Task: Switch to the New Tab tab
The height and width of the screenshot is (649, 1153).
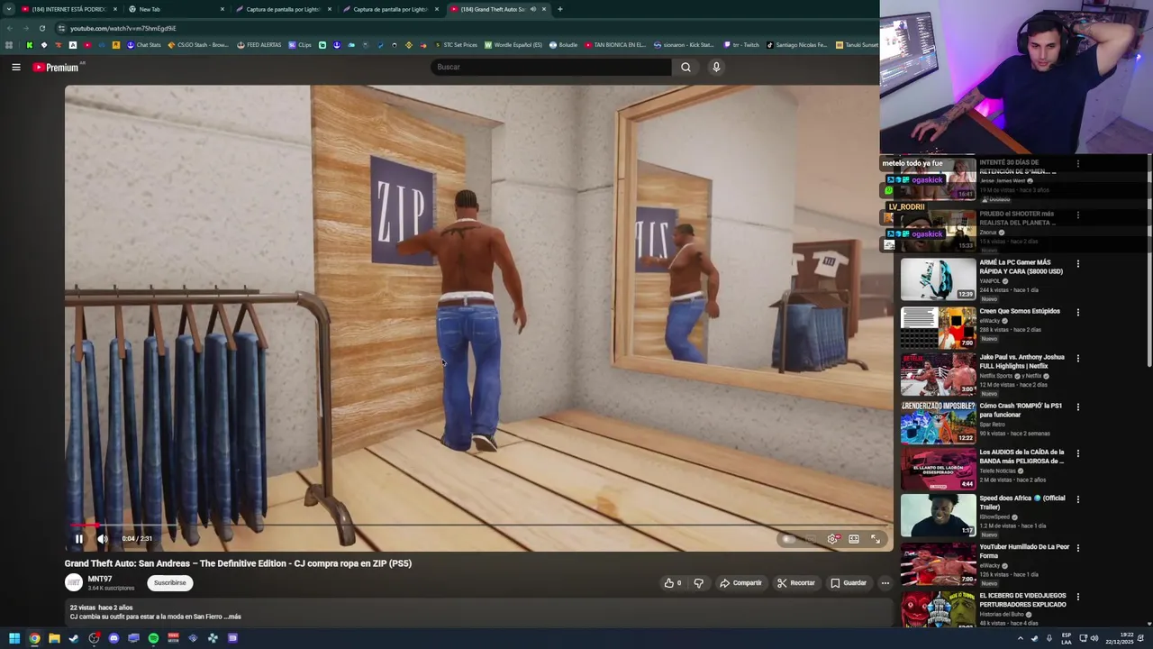Action: pos(175,9)
